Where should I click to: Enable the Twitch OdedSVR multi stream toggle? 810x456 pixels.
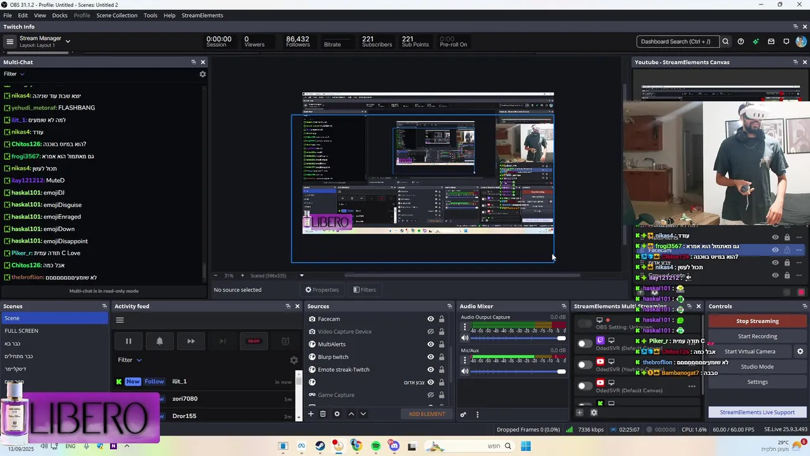pos(585,343)
